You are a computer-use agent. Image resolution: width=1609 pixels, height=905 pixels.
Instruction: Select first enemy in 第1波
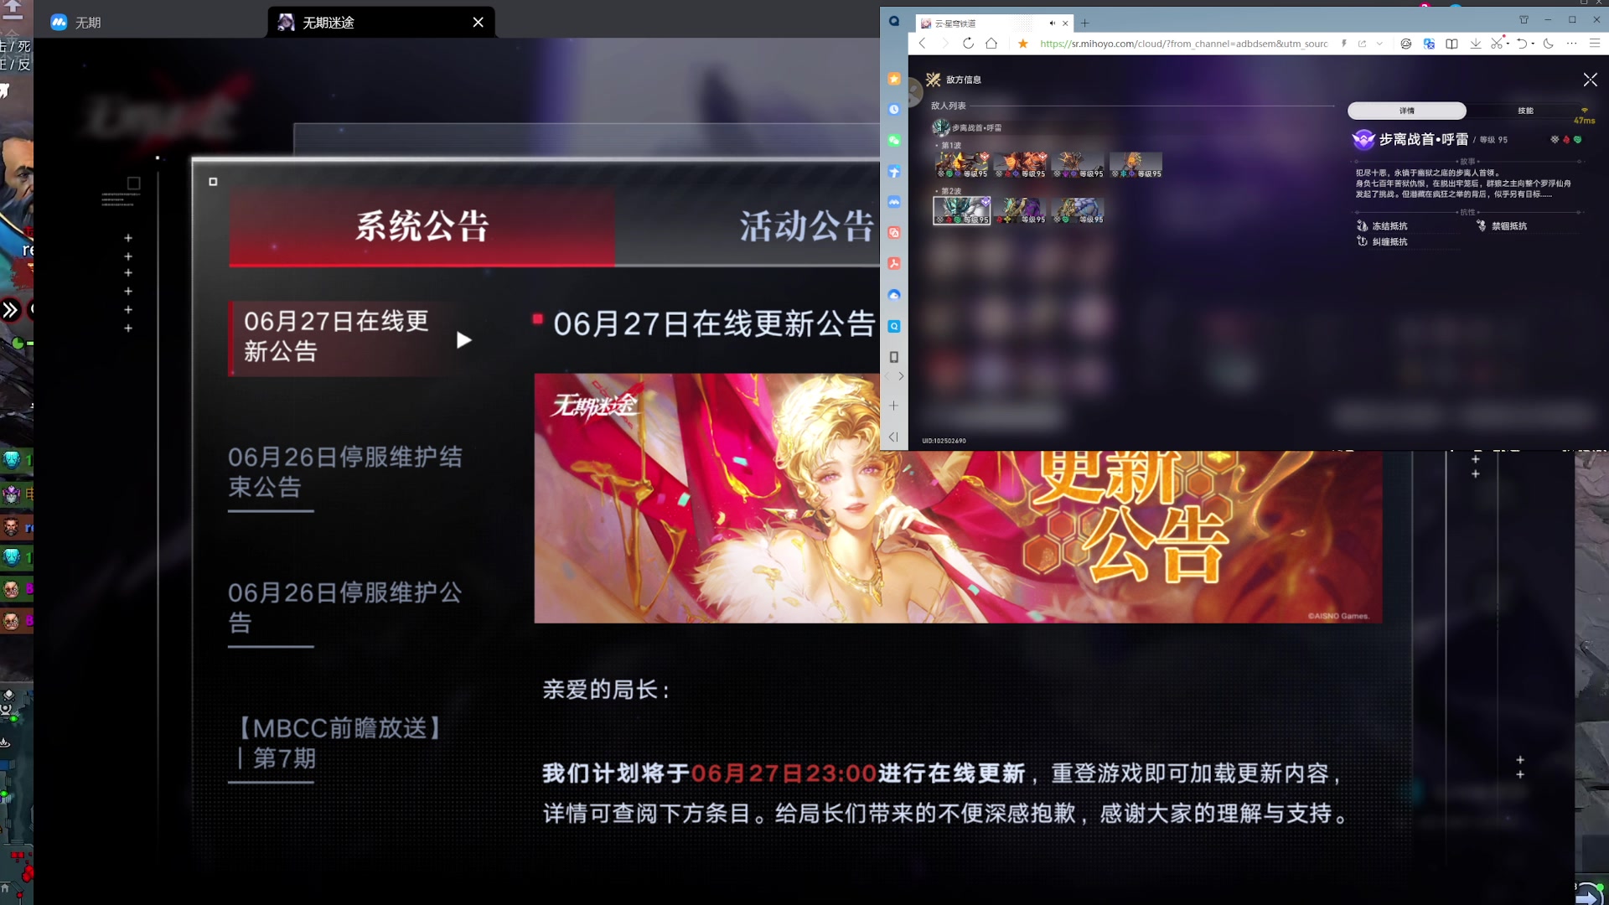click(962, 165)
